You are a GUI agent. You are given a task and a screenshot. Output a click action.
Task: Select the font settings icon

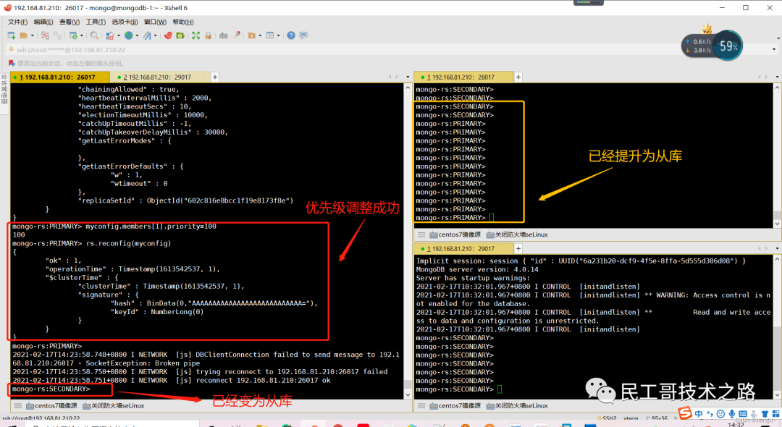pyautogui.click(x=147, y=35)
